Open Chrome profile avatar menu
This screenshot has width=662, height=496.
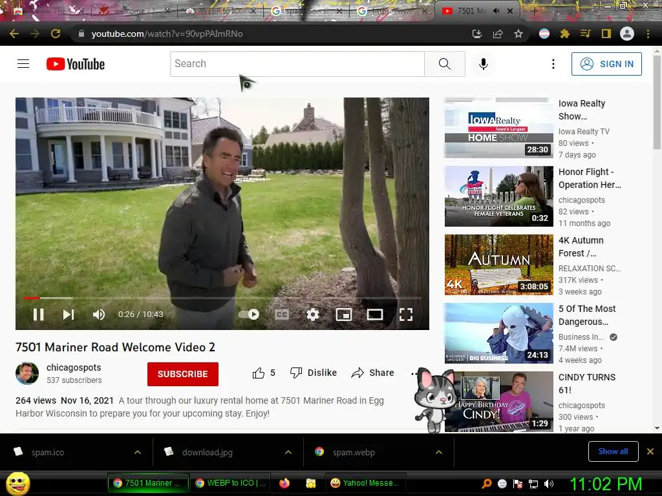click(x=627, y=34)
